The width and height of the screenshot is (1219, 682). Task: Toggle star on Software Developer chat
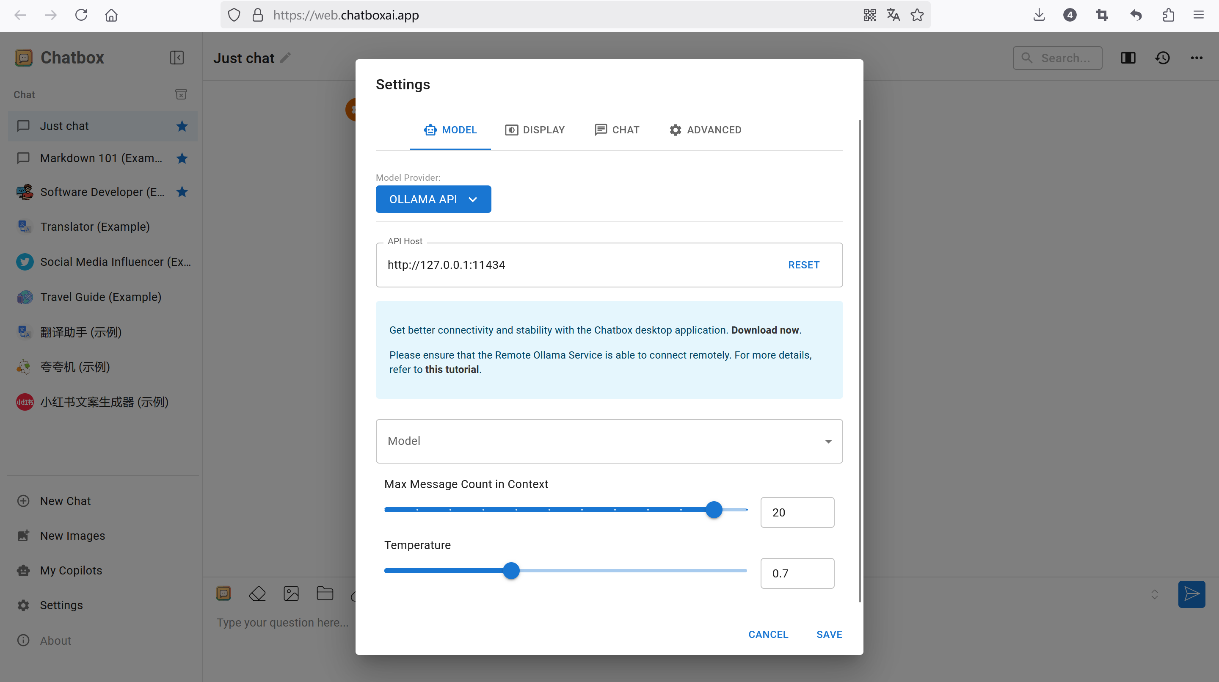182,192
